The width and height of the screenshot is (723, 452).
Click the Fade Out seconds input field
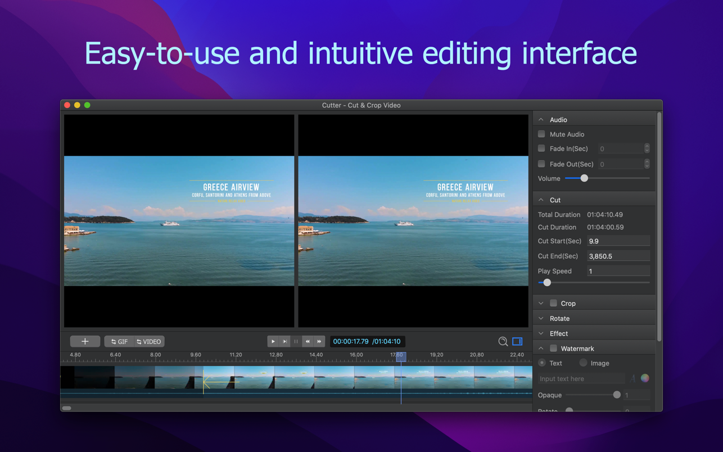621,164
